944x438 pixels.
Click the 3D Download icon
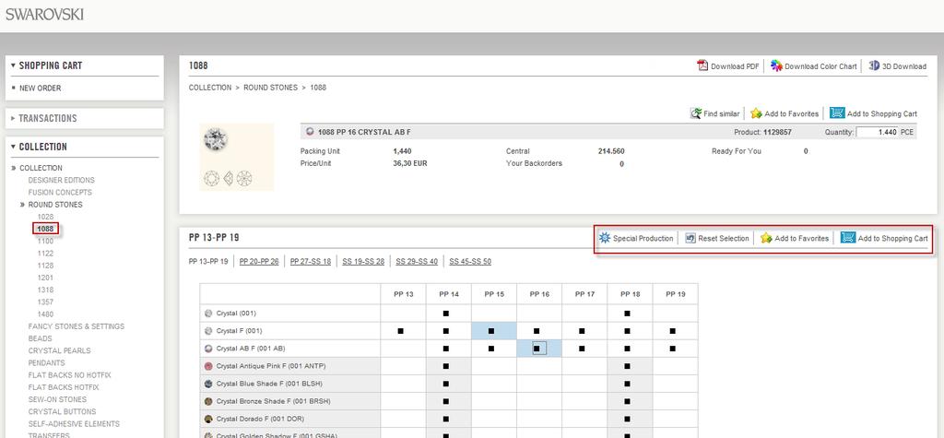click(874, 65)
